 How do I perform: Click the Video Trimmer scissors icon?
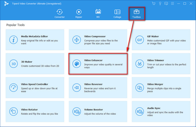click(x=139, y=64)
